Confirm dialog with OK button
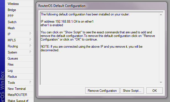Screen dimensions: 170x102 [154, 90]
